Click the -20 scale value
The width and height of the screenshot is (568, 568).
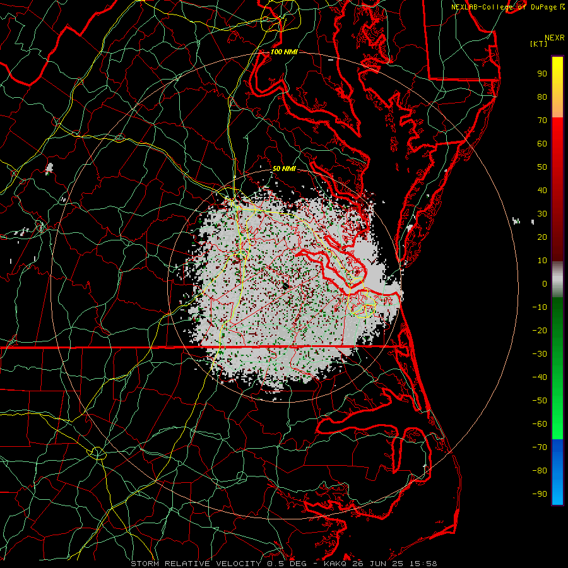pos(540,331)
